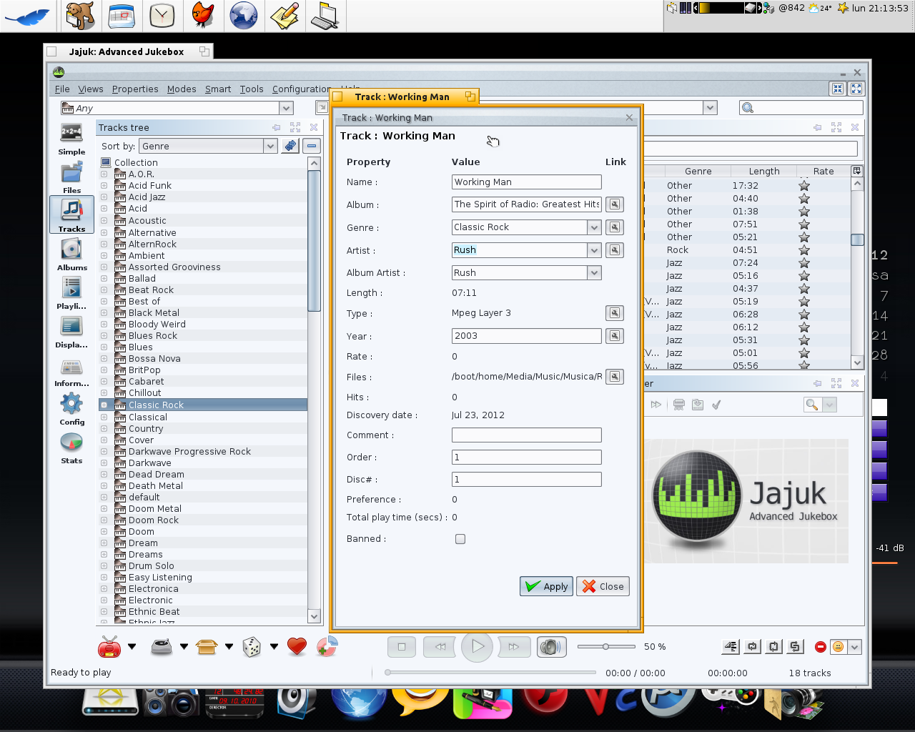The width and height of the screenshot is (915, 732).
Task: Open the globe web browser launcher
Action: (x=244, y=15)
